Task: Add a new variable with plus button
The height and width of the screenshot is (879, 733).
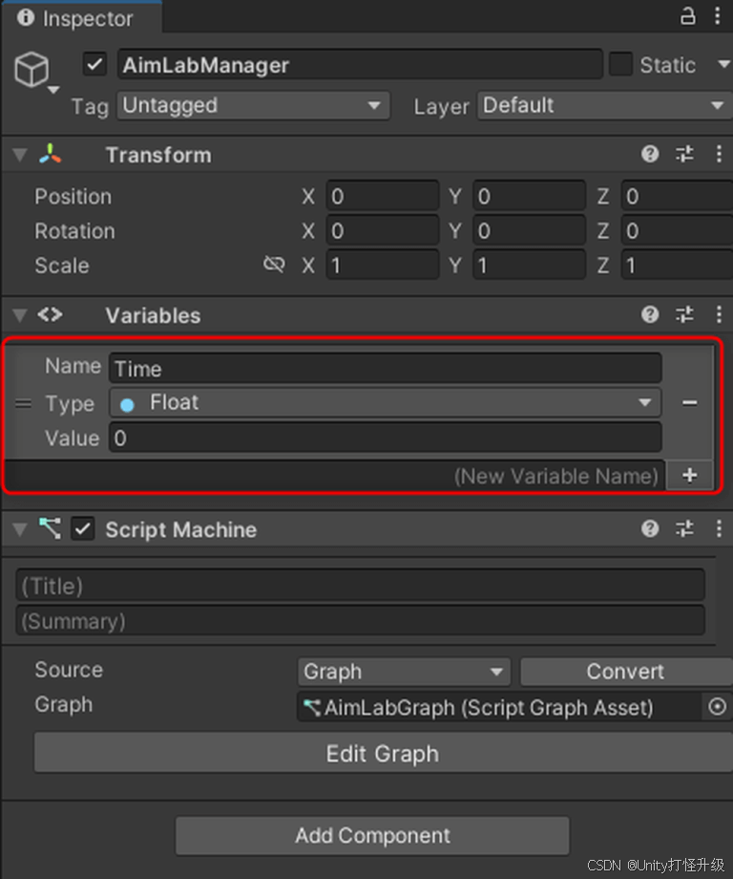Action: (x=690, y=476)
